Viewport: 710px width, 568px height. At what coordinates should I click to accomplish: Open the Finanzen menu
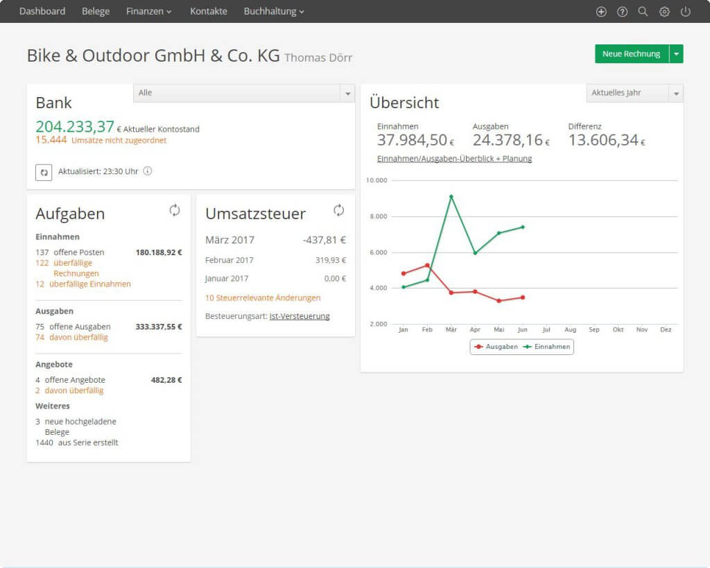(x=148, y=11)
